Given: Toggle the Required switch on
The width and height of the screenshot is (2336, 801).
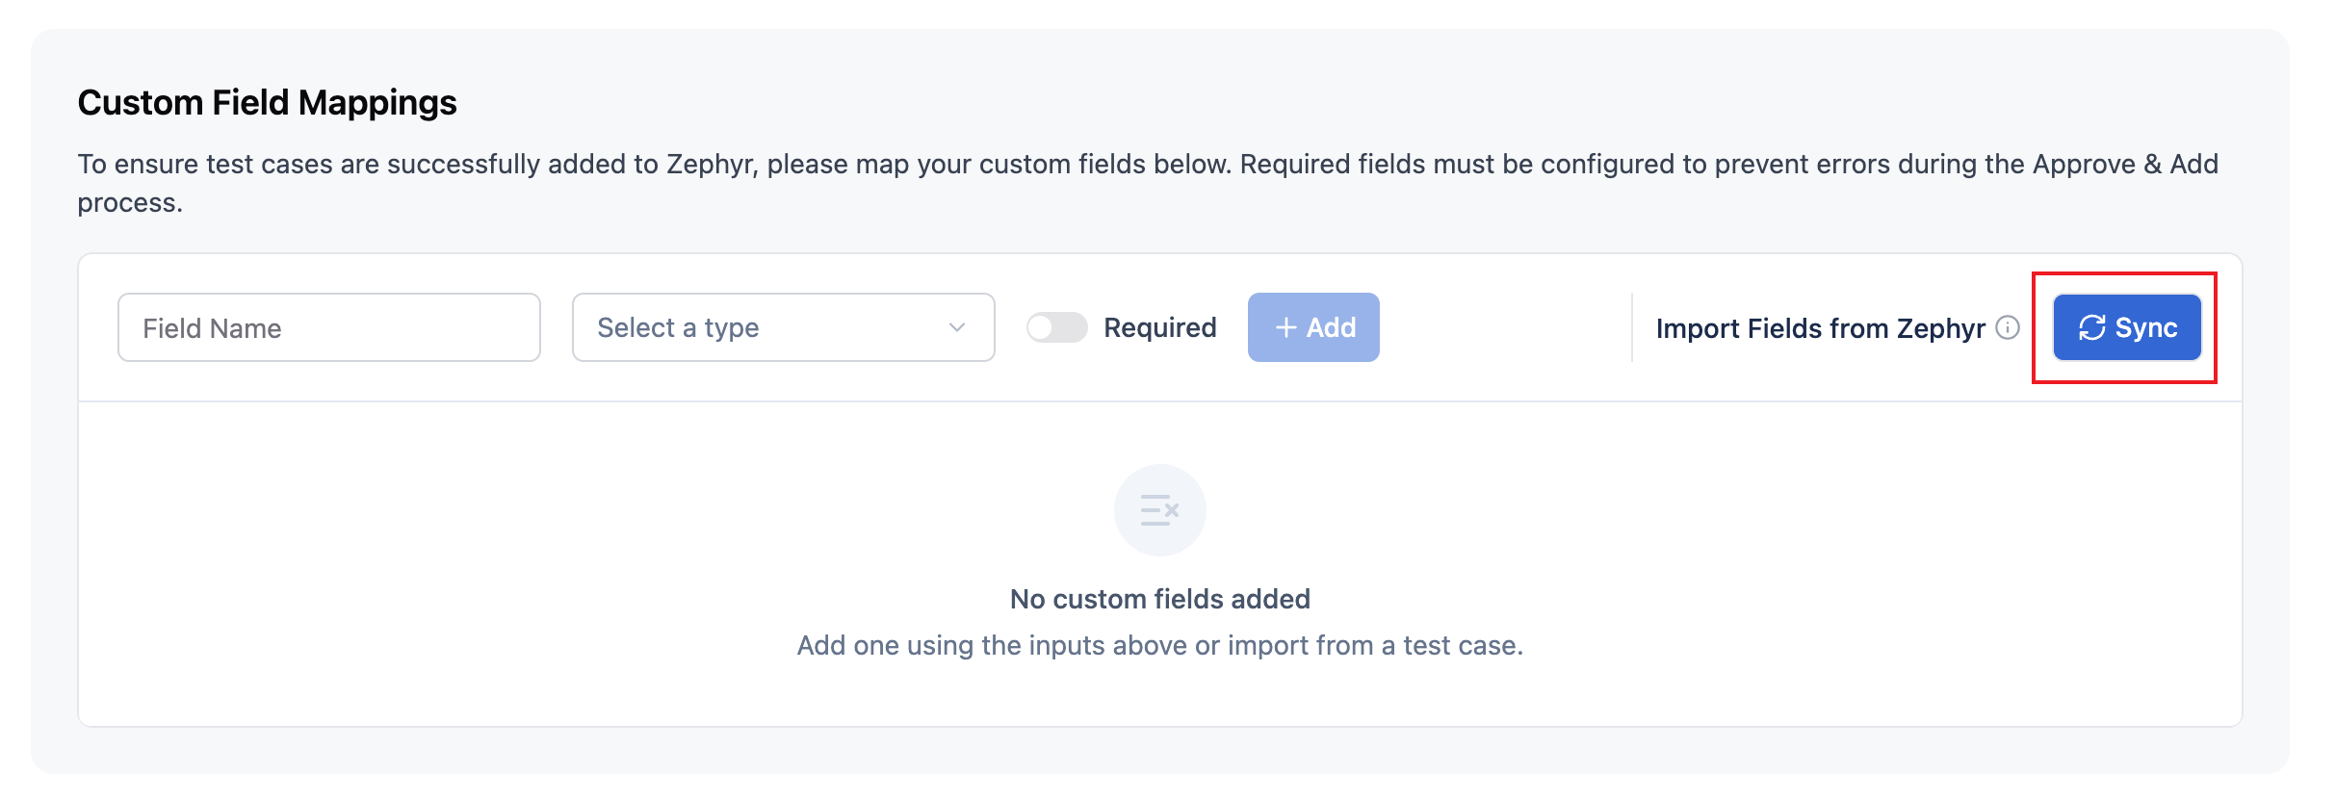Looking at the screenshot, I should click(x=1056, y=327).
